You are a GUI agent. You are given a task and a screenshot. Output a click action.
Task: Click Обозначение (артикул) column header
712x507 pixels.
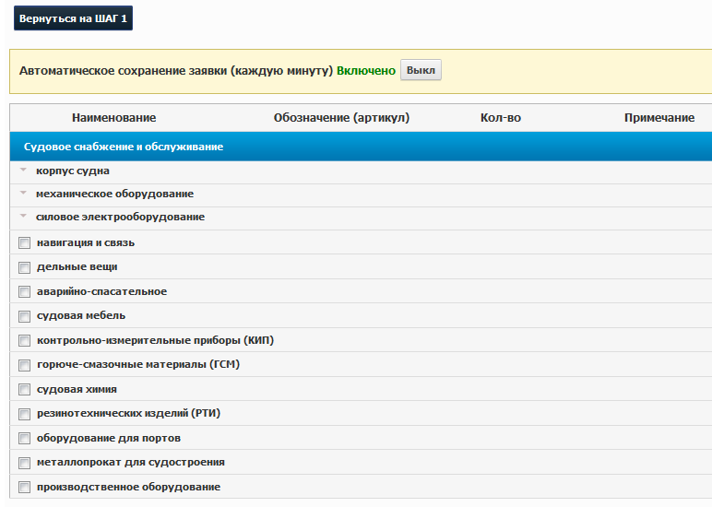pyautogui.click(x=341, y=118)
